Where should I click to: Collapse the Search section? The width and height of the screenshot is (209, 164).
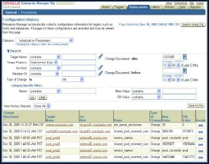tap(8, 51)
